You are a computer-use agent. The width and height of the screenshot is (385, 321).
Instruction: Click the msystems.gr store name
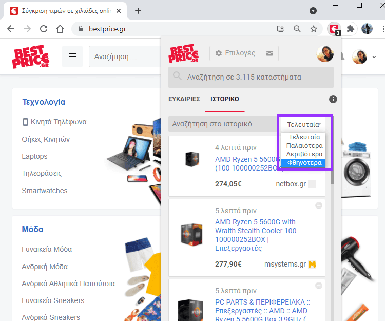point(285,265)
